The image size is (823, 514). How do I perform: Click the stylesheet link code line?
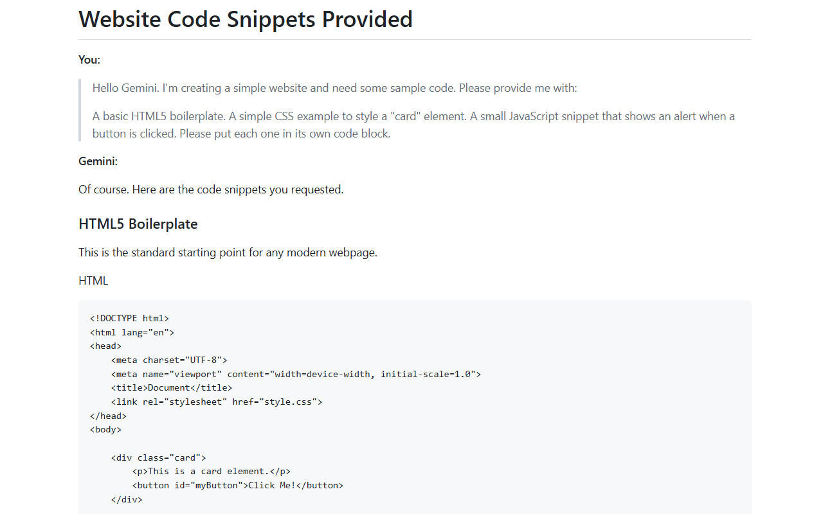pos(217,402)
